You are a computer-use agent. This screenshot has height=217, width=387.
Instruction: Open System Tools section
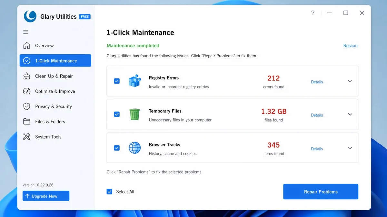55,137
